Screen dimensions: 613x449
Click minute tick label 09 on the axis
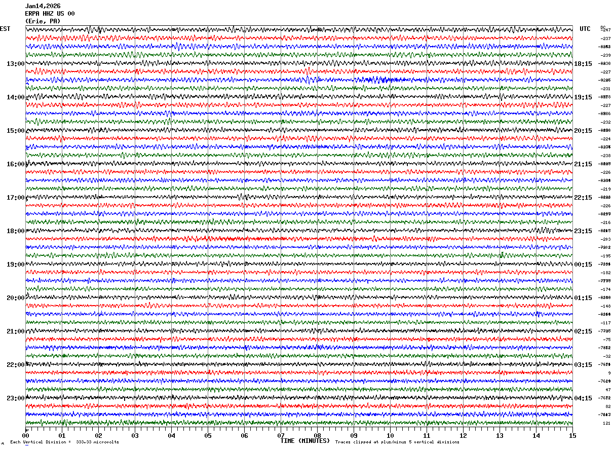coord(354,435)
